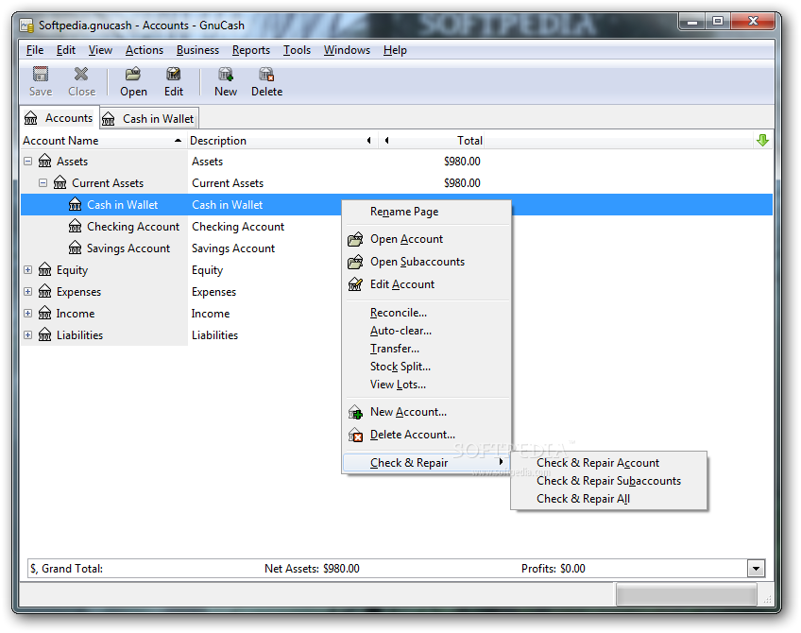Open the File menu

point(35,50)
